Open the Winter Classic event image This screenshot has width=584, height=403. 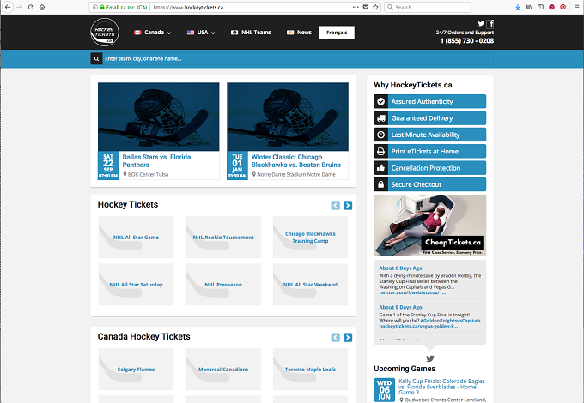click(x=288, y=117)
